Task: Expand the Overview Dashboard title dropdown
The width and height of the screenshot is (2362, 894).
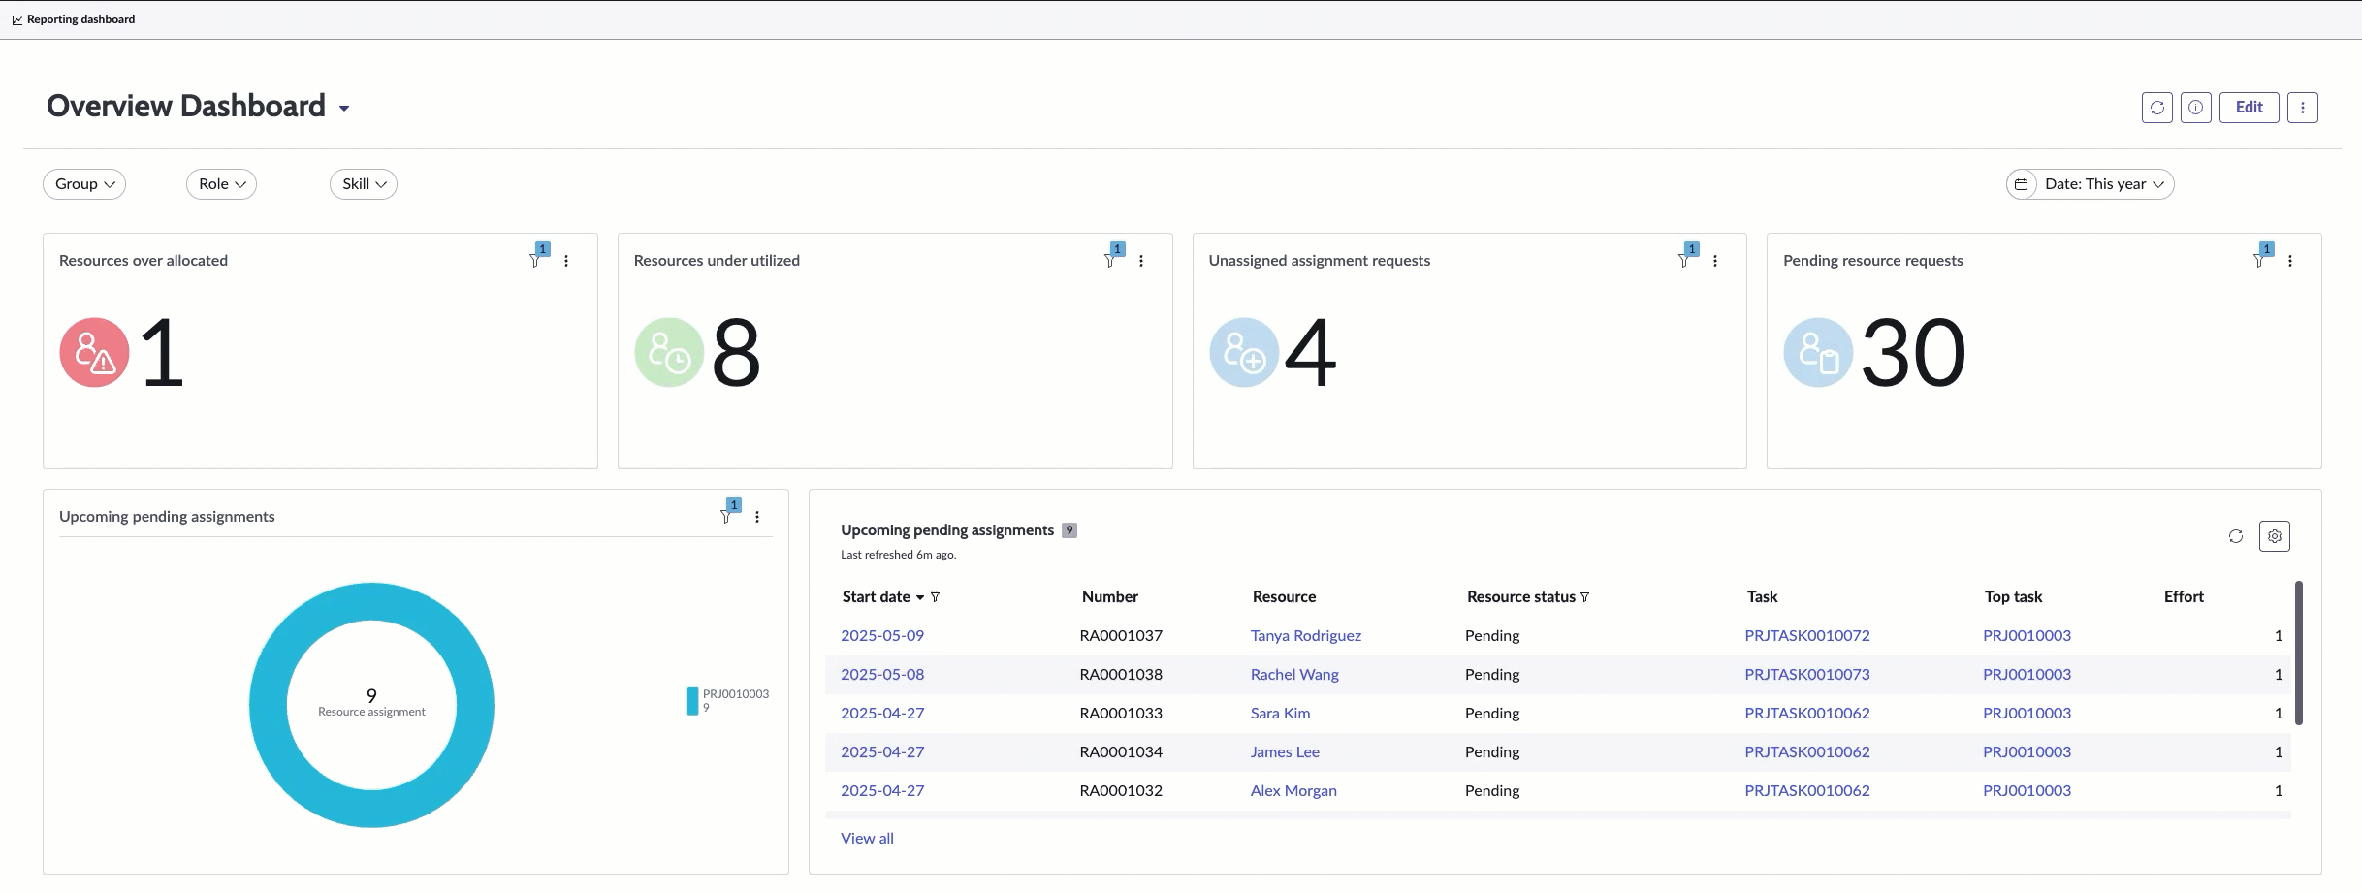Action: click(x=344, y=109)
